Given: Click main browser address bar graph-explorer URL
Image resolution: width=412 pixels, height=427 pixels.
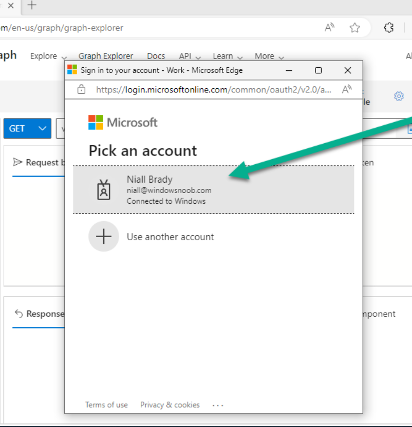Looking at the screenshot, I should point(62,28).
